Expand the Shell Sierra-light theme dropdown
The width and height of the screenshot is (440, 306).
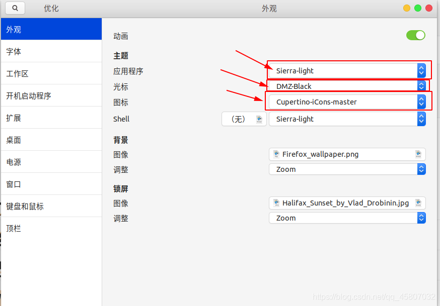347,119
